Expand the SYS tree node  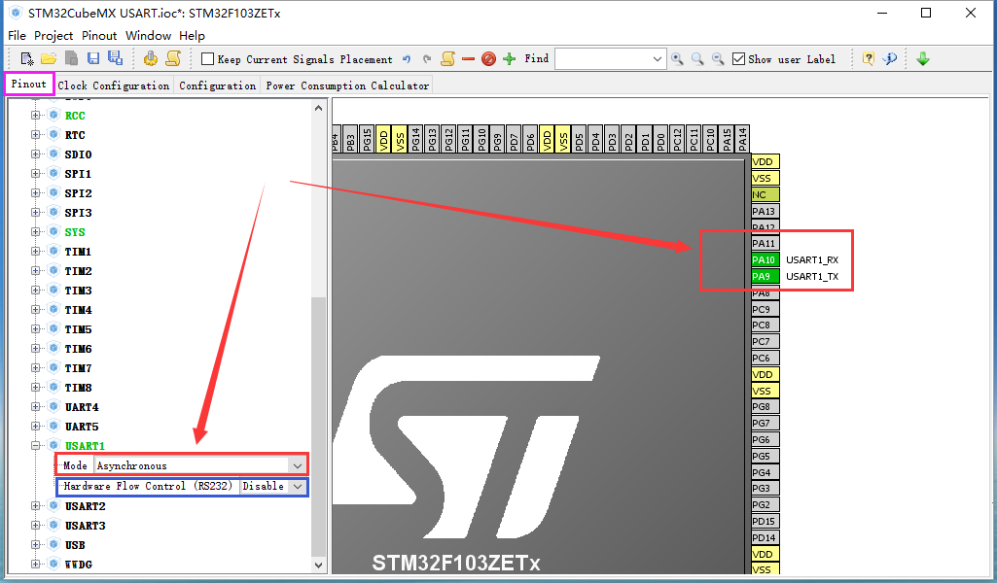[36, 232]
